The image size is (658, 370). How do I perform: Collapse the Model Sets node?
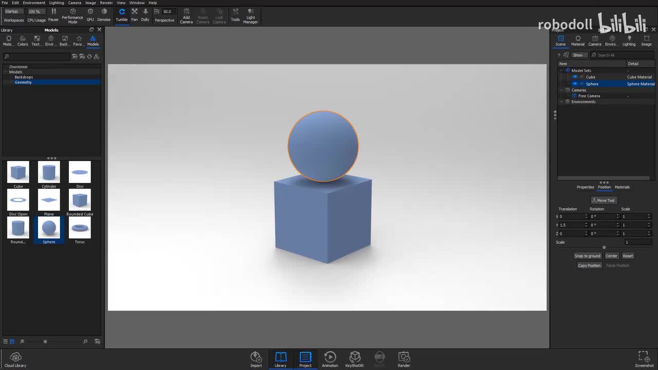click(561, 70)
